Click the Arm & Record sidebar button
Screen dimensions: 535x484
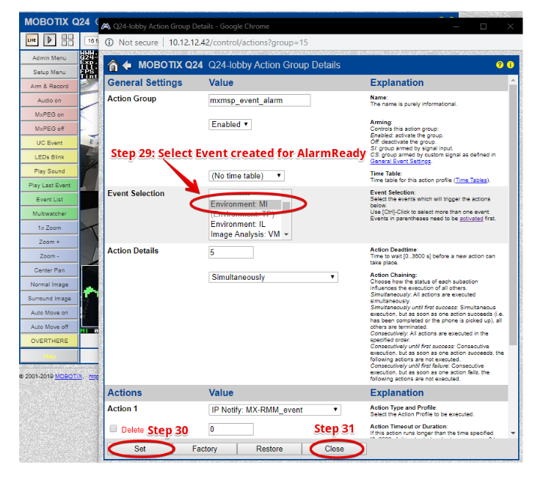click(49, 86)
